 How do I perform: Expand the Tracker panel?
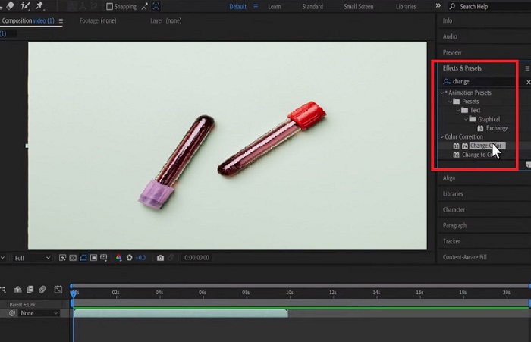pyautogui.click(x=451, y=241)
